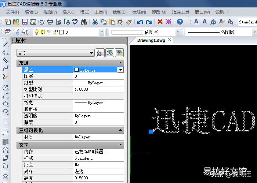Select the Donut ring tool
This screenshot has height=183, width=257.
(x=6, y=177)
